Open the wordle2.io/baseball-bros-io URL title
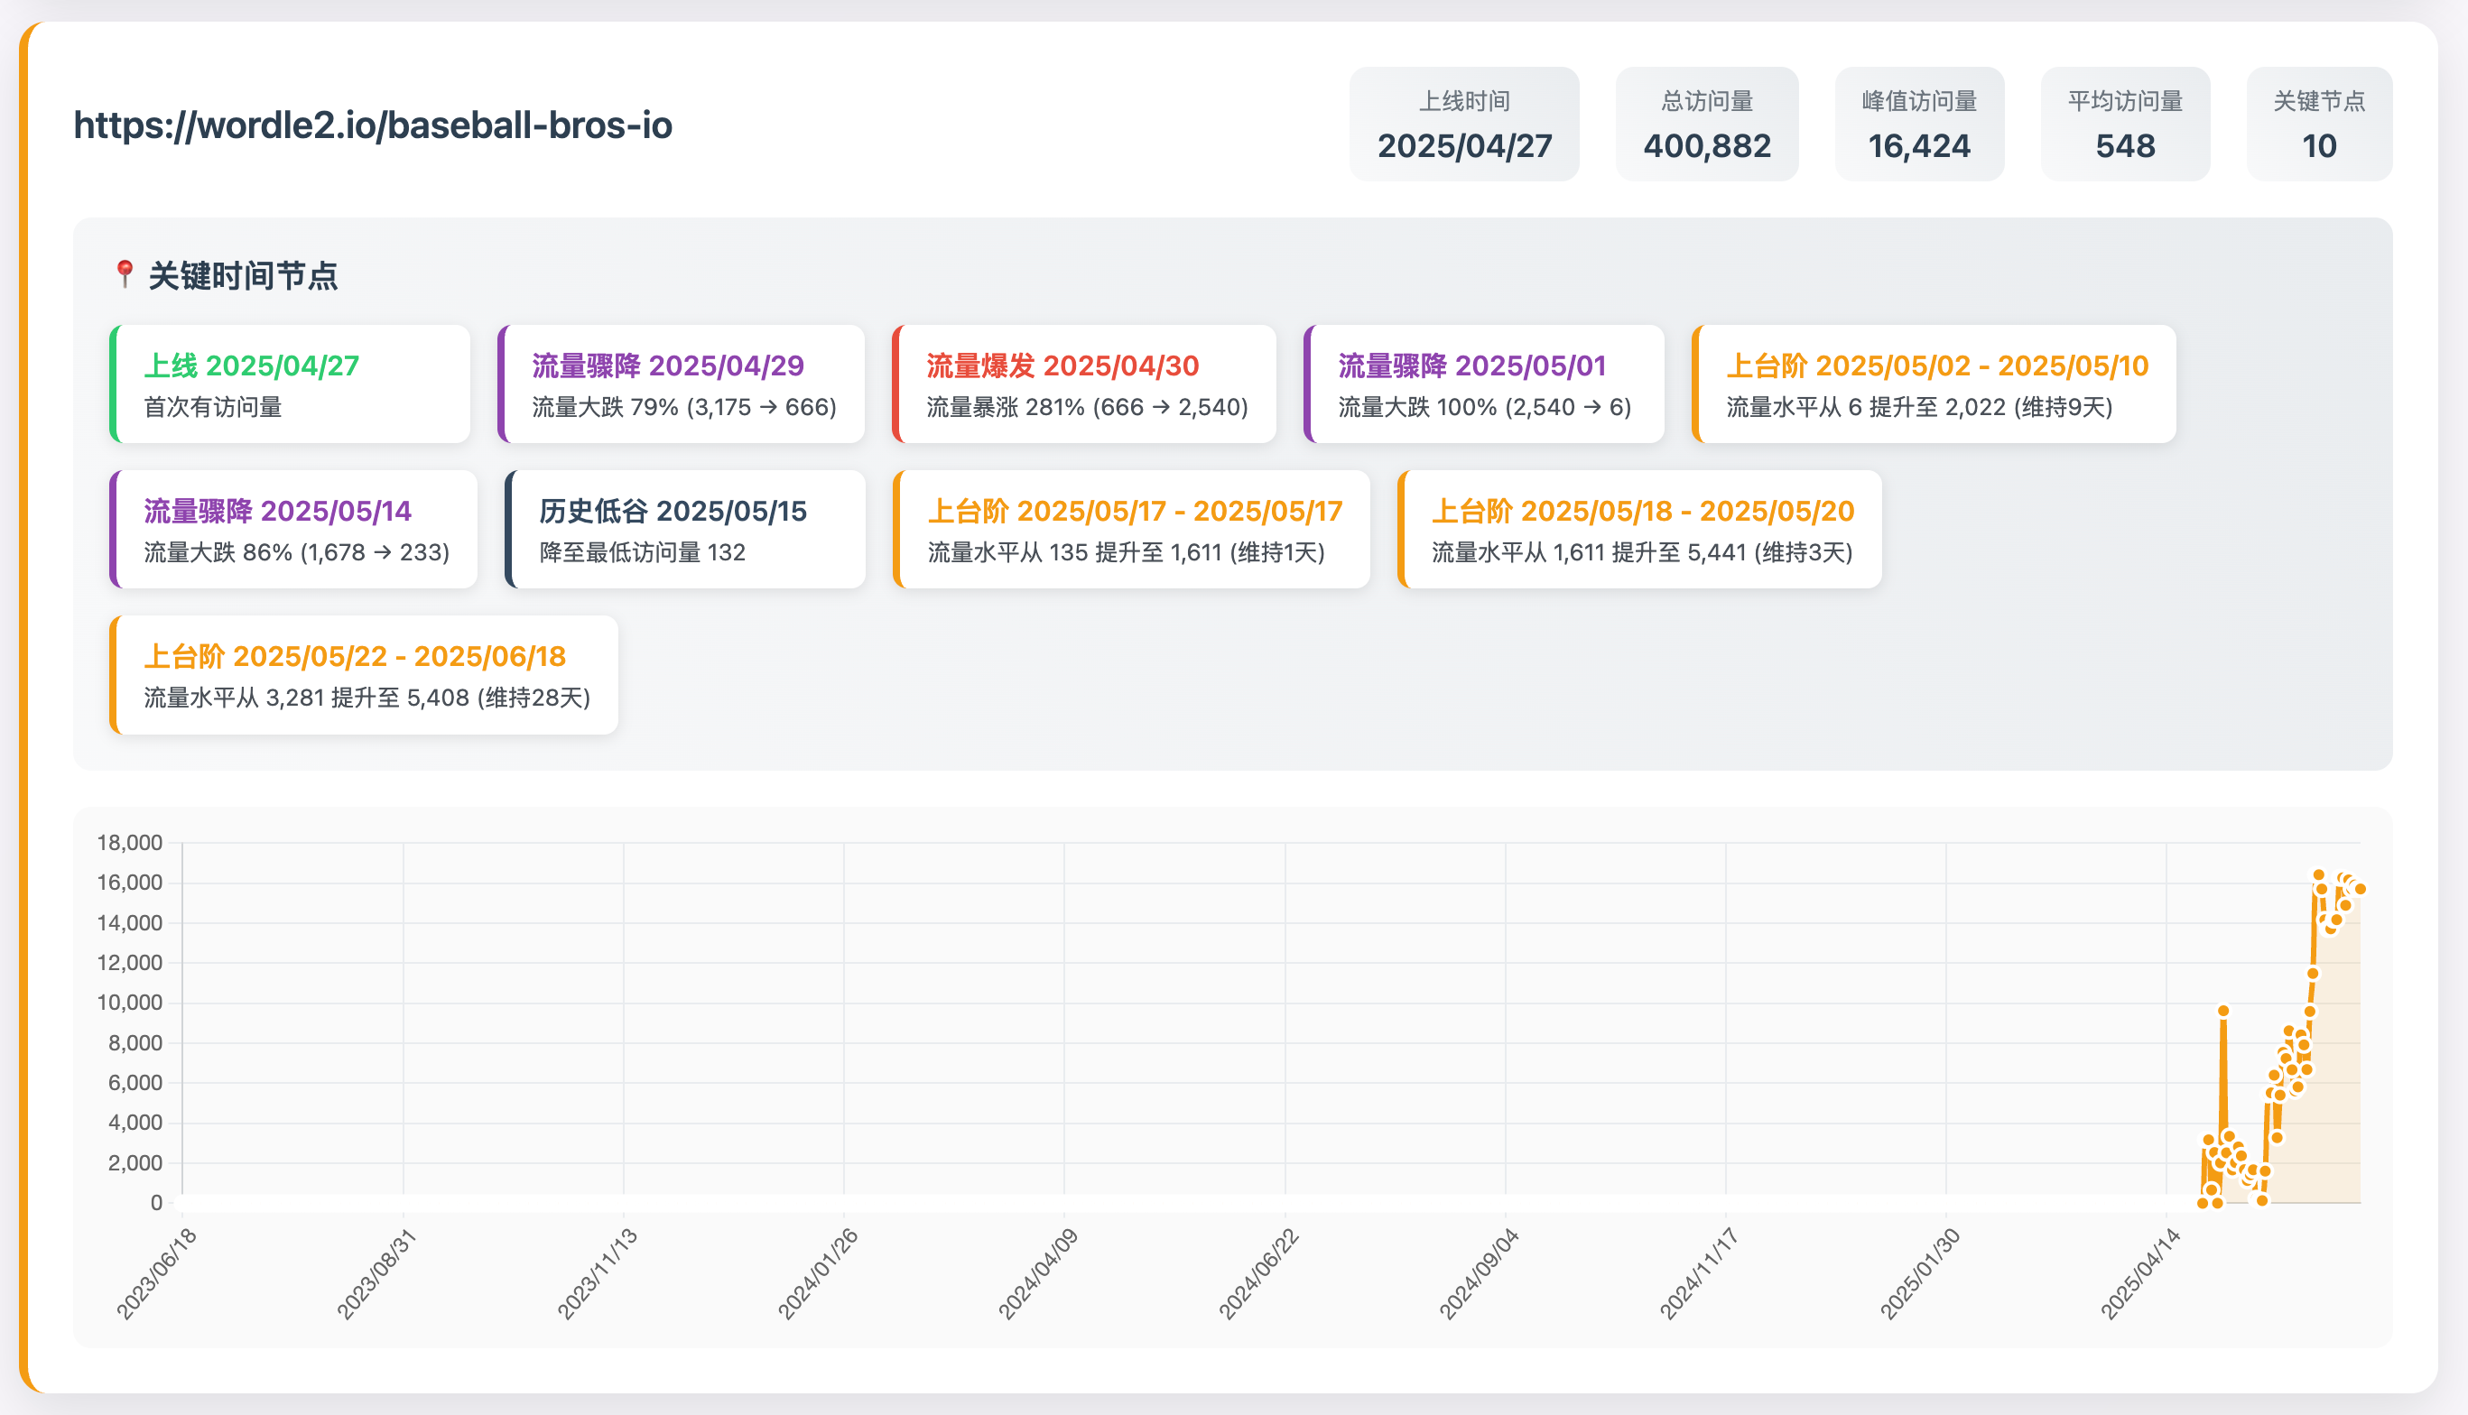Image resolution: width=2468 pixels, height=1415 pixels. (x=373, y=125)
